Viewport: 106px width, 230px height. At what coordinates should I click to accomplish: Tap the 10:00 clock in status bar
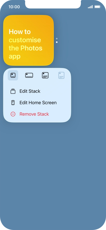(x=14, y=7)
